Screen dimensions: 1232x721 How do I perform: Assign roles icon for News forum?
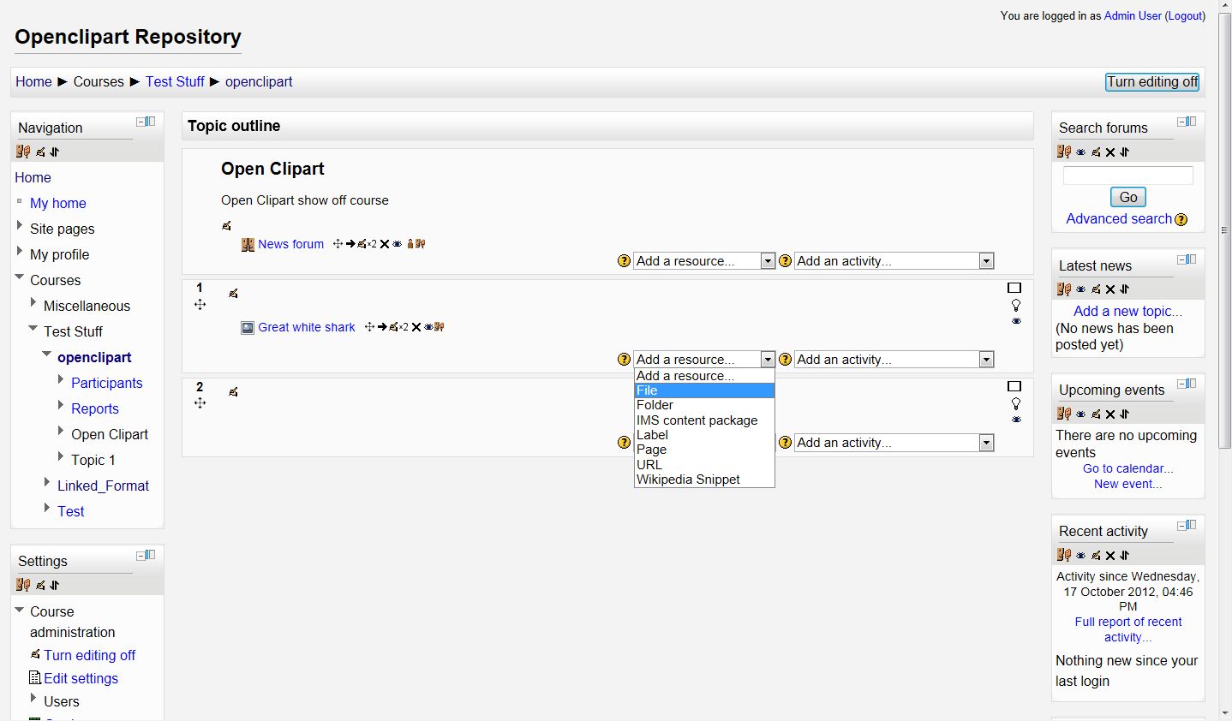coord(421,244)
